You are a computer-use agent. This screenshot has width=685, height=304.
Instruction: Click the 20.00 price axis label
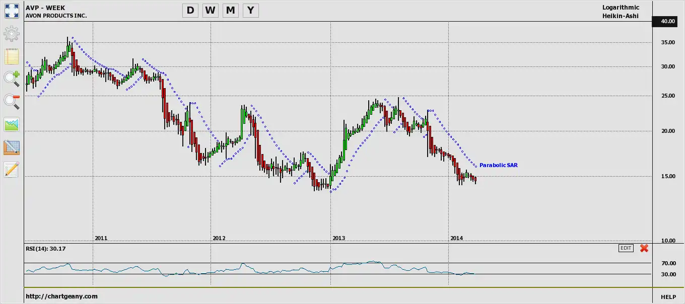point(668,131)
